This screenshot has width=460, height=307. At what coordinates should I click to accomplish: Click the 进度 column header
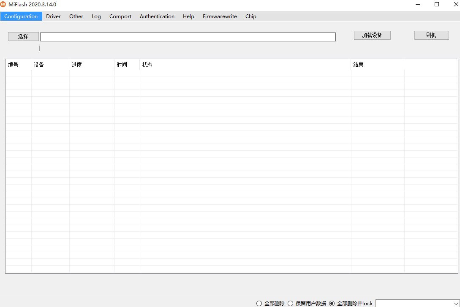click(92, 65)
